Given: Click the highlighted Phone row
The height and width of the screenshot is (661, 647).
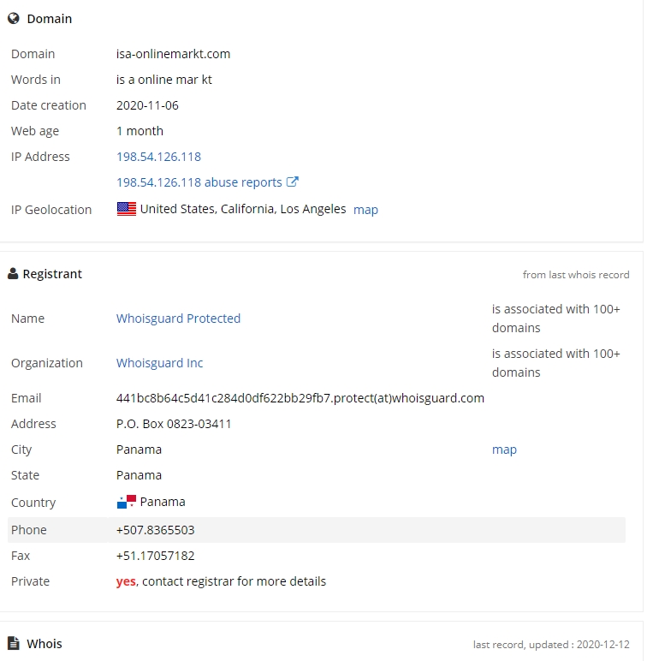Looking at the screenshot, I should [x=317, y=530].
